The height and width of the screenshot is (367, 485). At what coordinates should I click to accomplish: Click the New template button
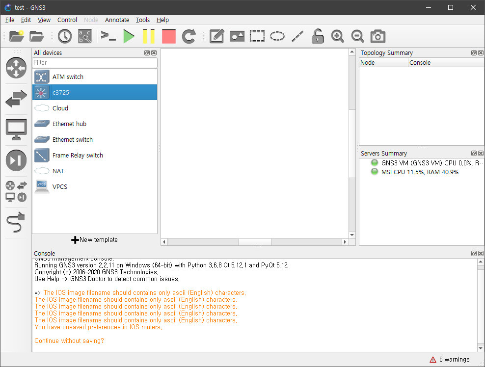tap(95, 240)
